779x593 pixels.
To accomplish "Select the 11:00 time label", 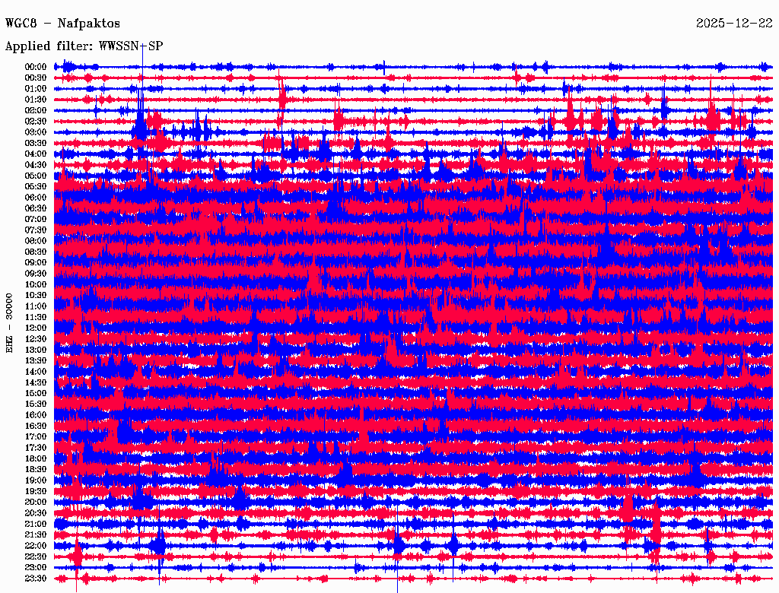I will pyautogui.click(x=36, y=306).
